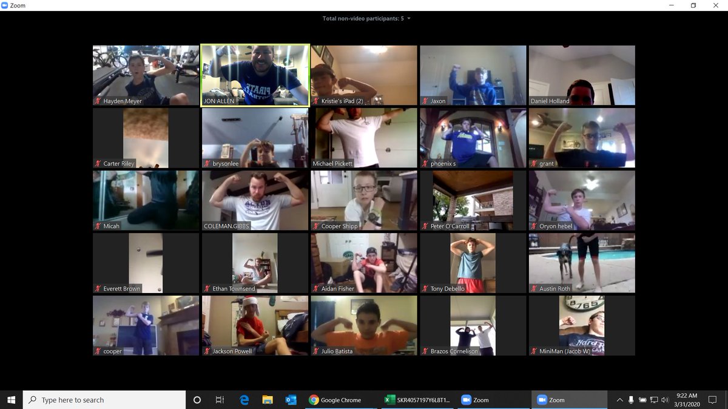Click the cooper name label in bottom row
The image size is (728, 409).
(x=113, y=351)
